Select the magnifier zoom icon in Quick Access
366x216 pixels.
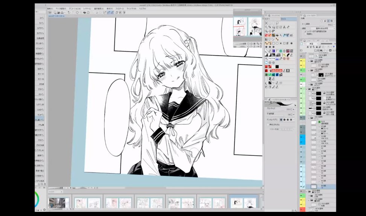pyautogui.click(x=266, y=31)
